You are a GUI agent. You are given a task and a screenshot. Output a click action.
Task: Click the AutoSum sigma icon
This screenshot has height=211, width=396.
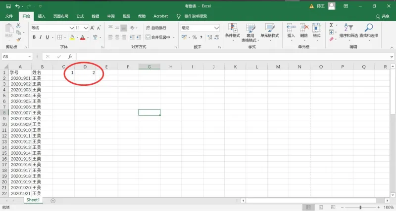coord(331,25)
